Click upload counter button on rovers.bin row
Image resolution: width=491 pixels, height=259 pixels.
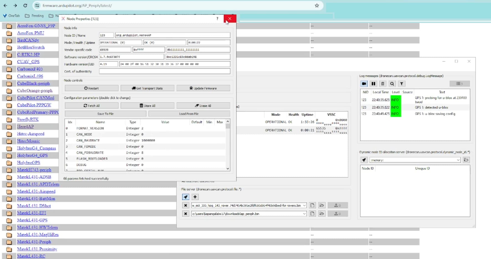tap(338, 205)
